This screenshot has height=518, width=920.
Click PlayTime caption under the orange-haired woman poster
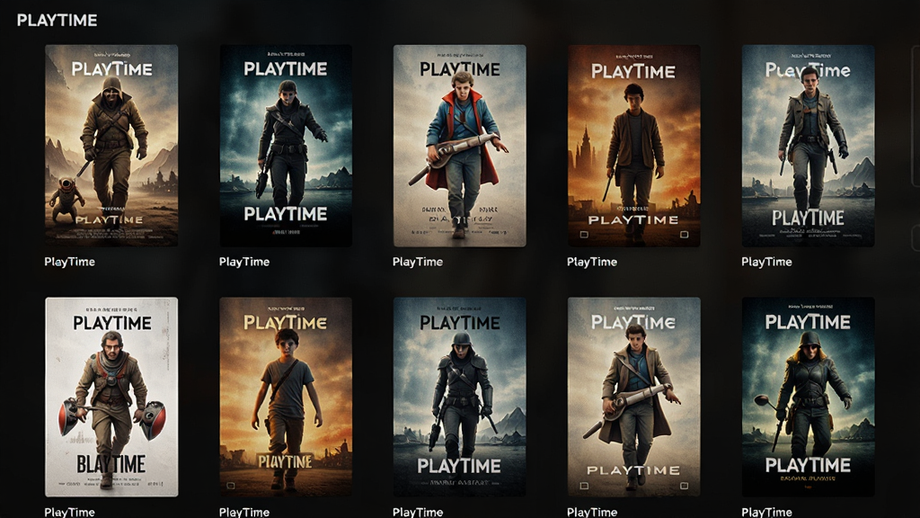[x=766, y=512]
